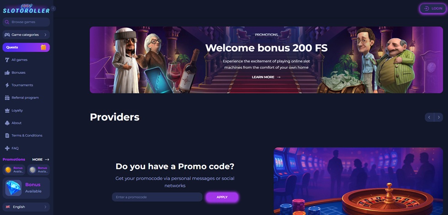Click the SlotoRoller logo
The width and height of the screenshot is (448, 215).
[26, 9]
